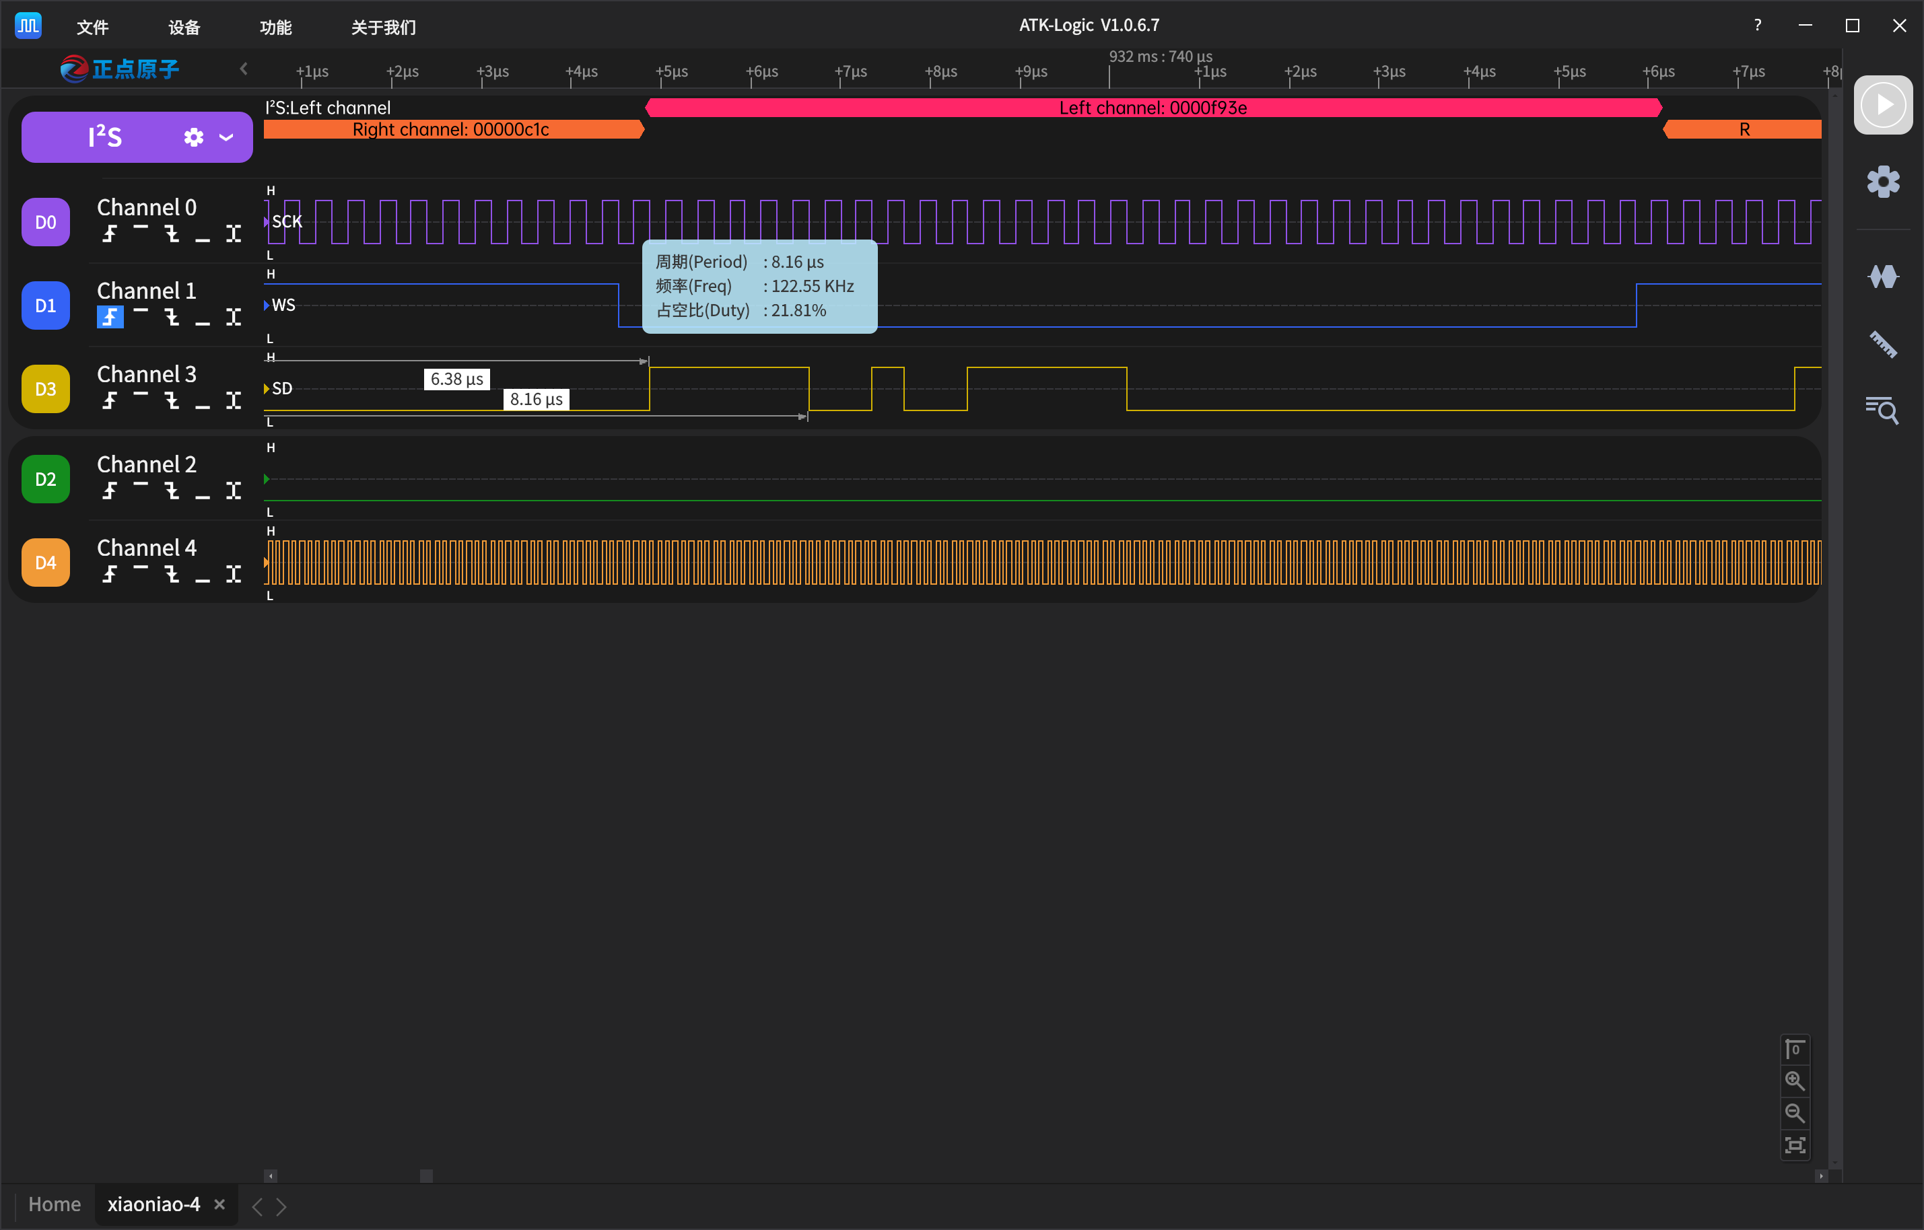The height and width of the screenshot is (1230, 1924).
Task: Expand the I²S decoder dropdown chevron
Action: pos(226,137)
